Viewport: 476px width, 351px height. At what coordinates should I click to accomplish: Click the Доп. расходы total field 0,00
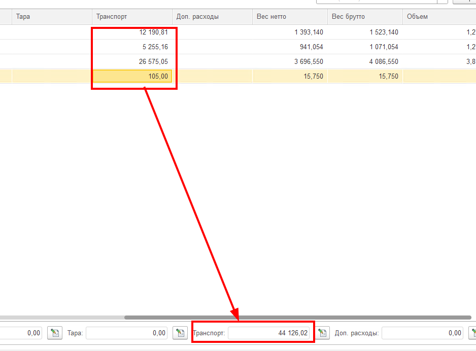pos(422,333)
